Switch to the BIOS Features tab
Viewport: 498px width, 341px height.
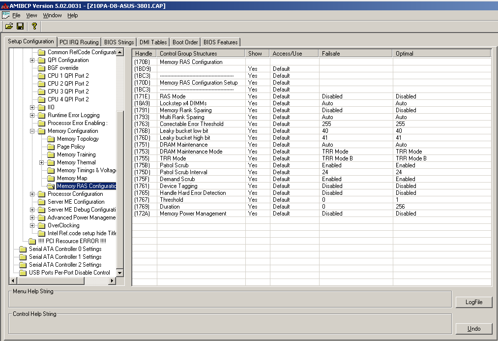point(220,42)
